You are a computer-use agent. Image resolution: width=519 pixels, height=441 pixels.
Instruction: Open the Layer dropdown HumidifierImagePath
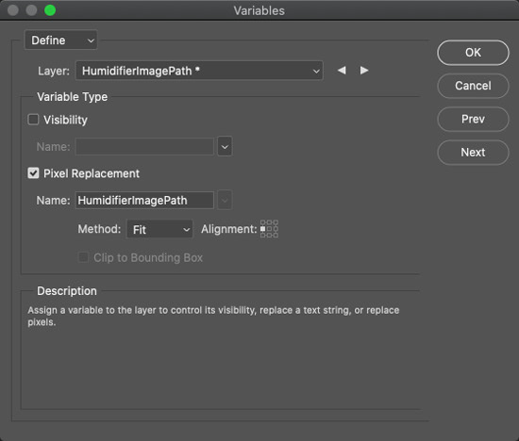(x=199, y=71)
